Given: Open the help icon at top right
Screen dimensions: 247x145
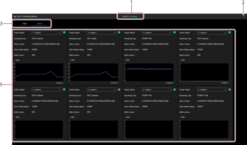Looking at the screenshot, I should click(x=244, y=16).
